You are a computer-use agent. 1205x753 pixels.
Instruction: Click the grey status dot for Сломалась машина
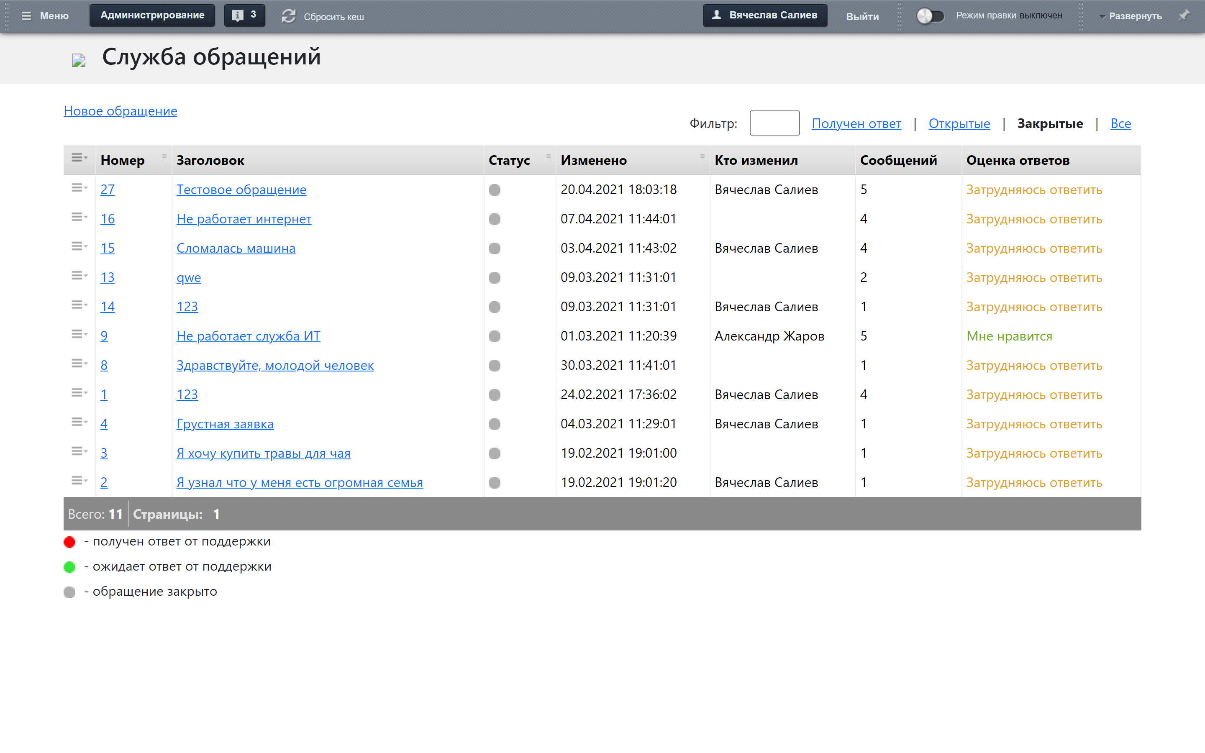tap(495, 248)
